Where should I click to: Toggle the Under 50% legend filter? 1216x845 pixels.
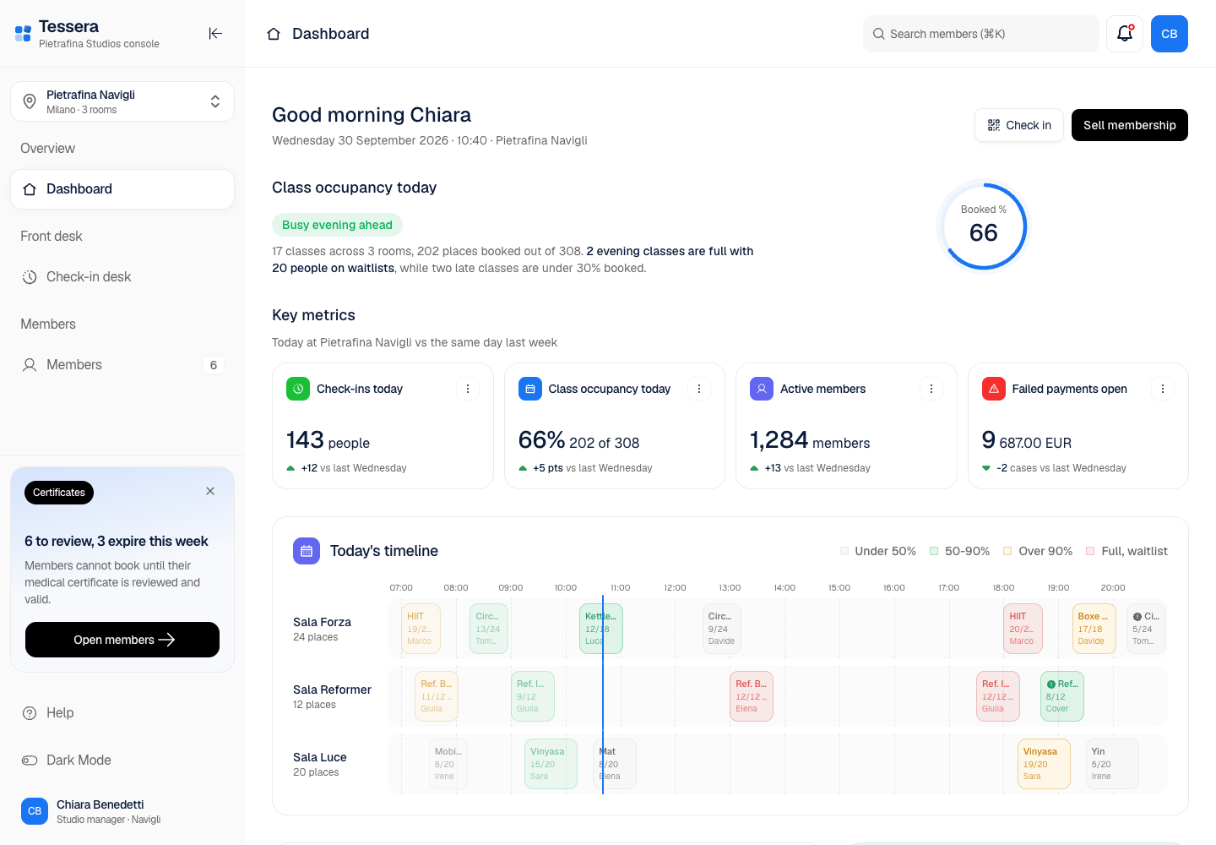tap(878, 551)
